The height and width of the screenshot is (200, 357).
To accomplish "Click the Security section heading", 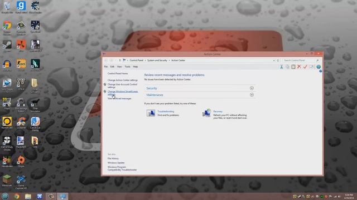I will [x=152, y=88].
